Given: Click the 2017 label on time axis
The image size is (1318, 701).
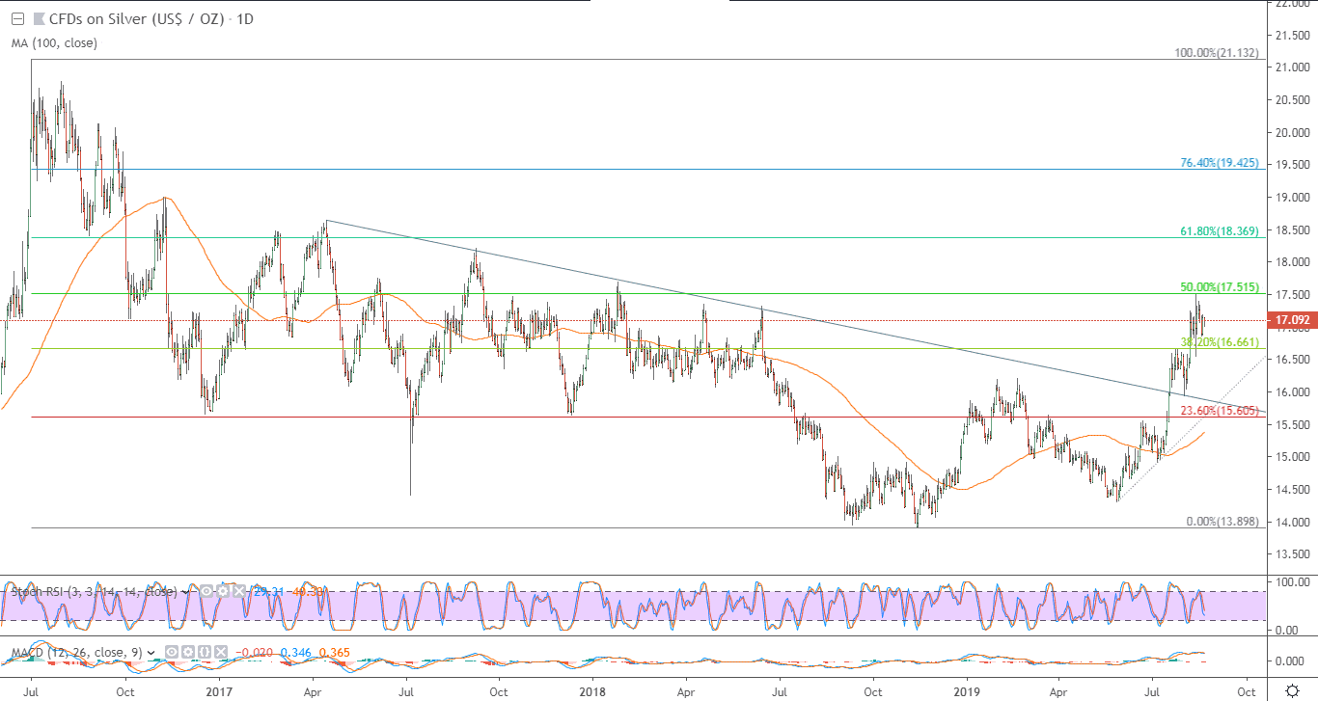Looking at the screenshot, I should click(x=219, y=691).
